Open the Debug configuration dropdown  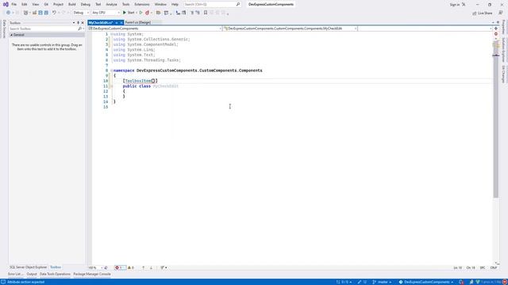click(81, 13)
